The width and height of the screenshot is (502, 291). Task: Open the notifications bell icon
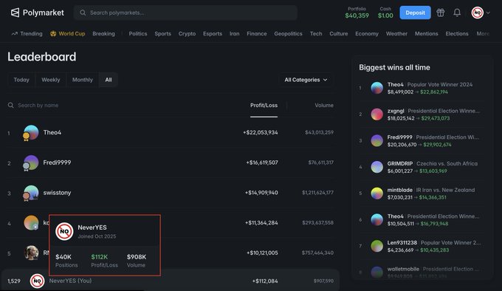pyautogui.click(x=457, y=13)
